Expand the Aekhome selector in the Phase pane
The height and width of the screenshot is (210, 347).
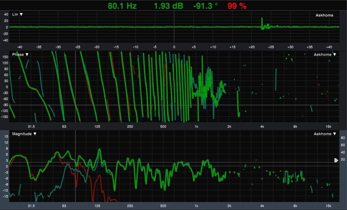[x=325, y=55]
